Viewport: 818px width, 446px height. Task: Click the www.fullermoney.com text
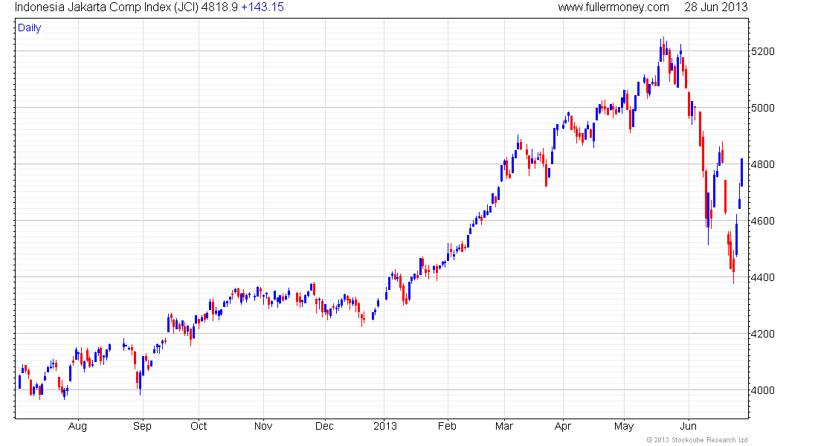[613, 7]
